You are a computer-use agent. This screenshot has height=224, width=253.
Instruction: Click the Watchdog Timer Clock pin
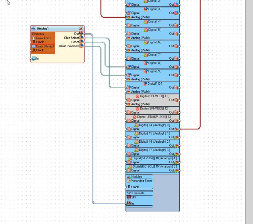click(126, 187)
